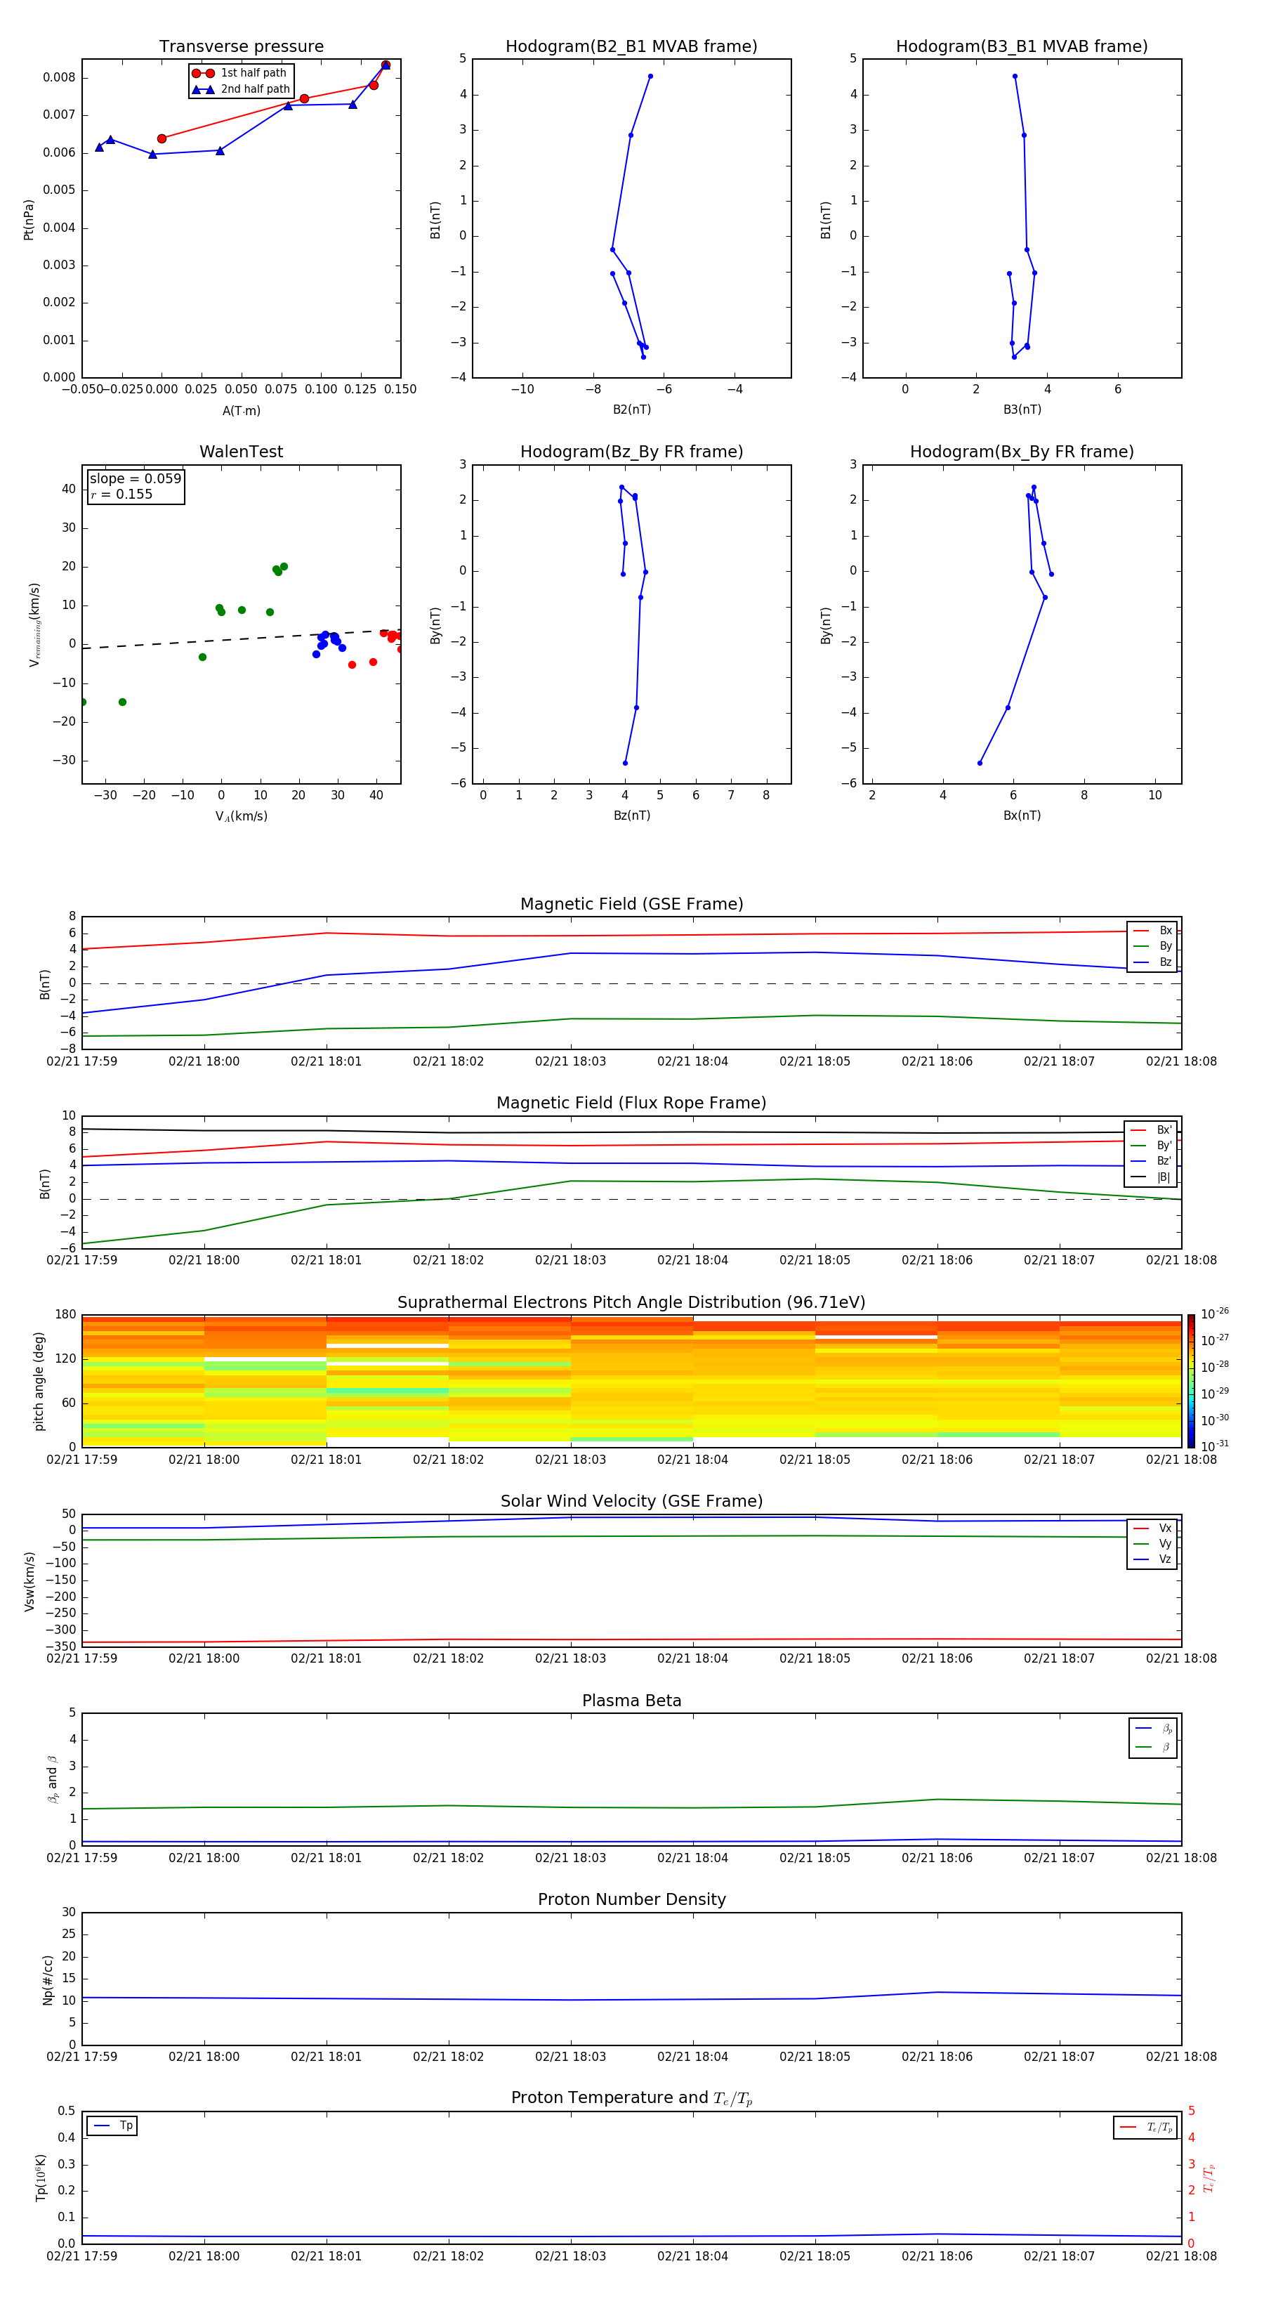The width and height of the screenshot is (1264, 2318).
Task: Click the "Hodogram(B3_B1 MVAB frame)" title
Action: pos(1022,47)
